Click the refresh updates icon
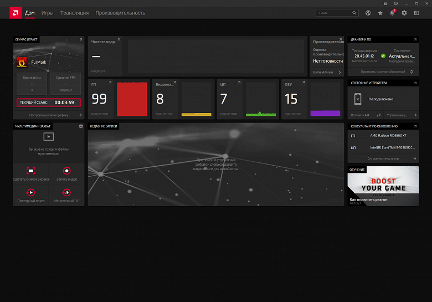Image resolution: width=432 pixels, height=302 pixels. click(412, 72)
